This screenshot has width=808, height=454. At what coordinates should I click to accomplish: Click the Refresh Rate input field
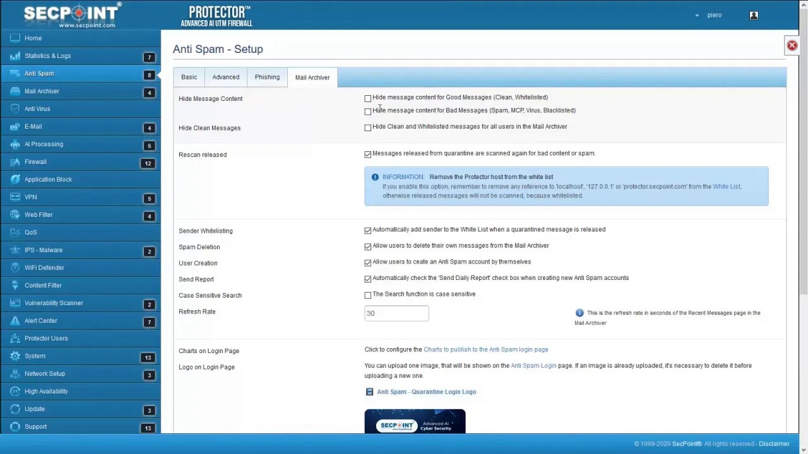[396, 313]
